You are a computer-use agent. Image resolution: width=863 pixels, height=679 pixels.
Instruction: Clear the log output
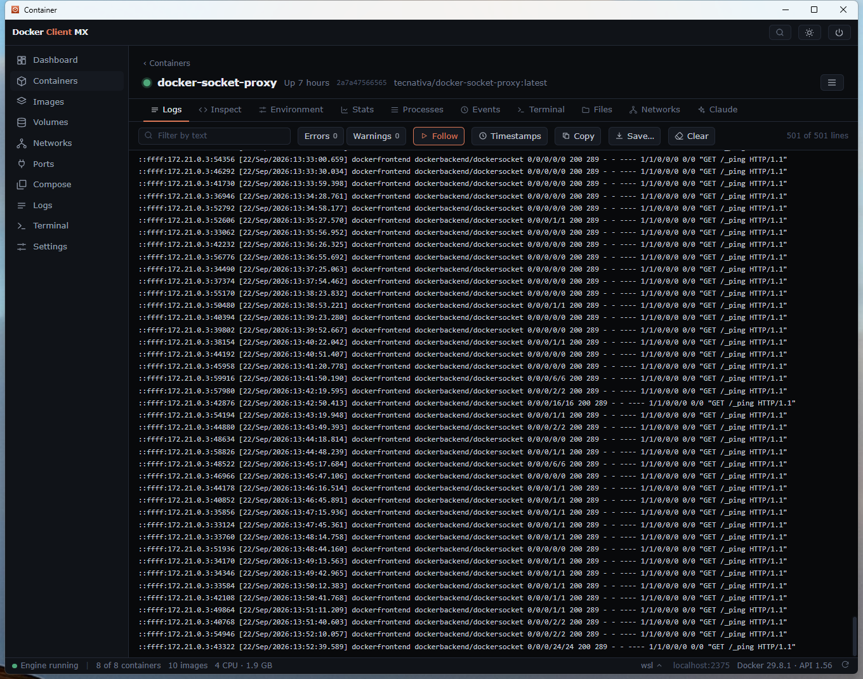pos(692,136)
